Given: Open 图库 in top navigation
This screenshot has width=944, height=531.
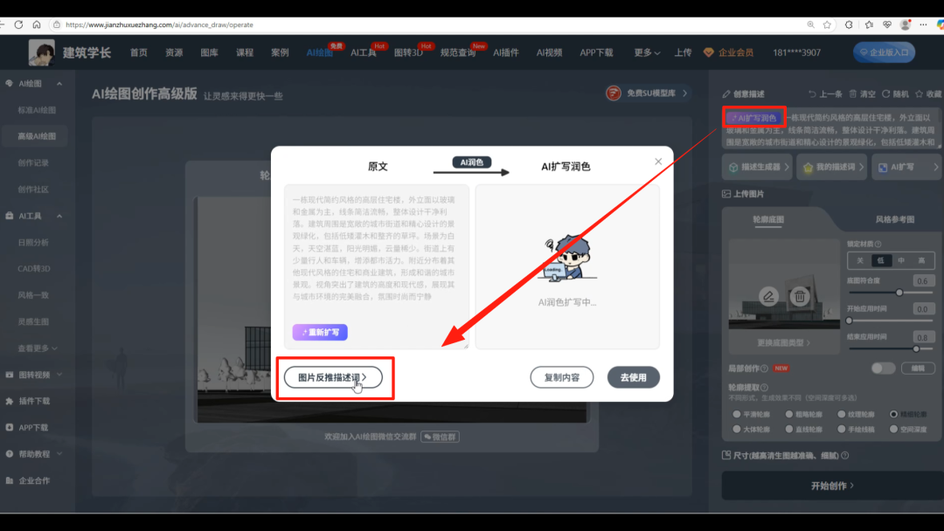Looking at the screenshot, I should click(209, 53).
